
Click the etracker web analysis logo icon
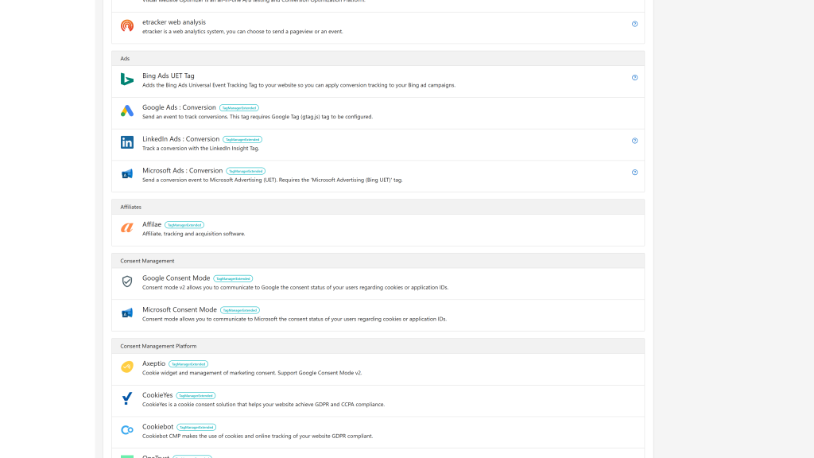click(x=127, y=25)
